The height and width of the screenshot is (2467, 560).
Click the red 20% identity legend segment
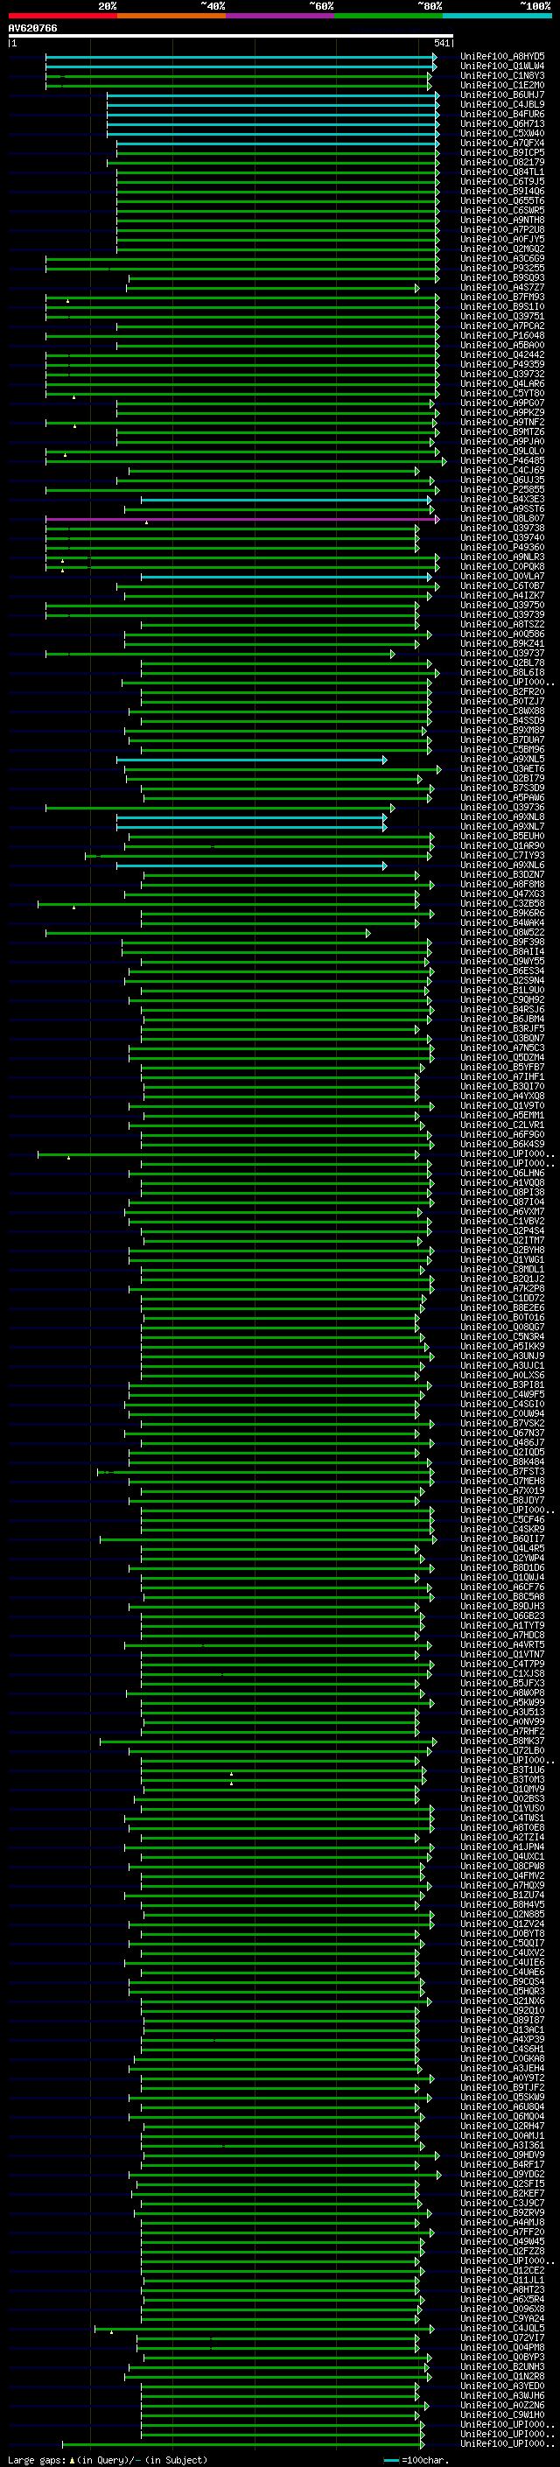62,16
